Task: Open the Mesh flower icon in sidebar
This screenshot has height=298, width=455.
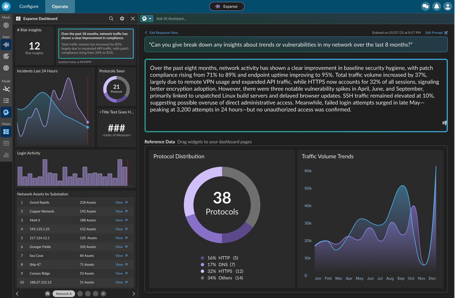Action: point(6,25)
